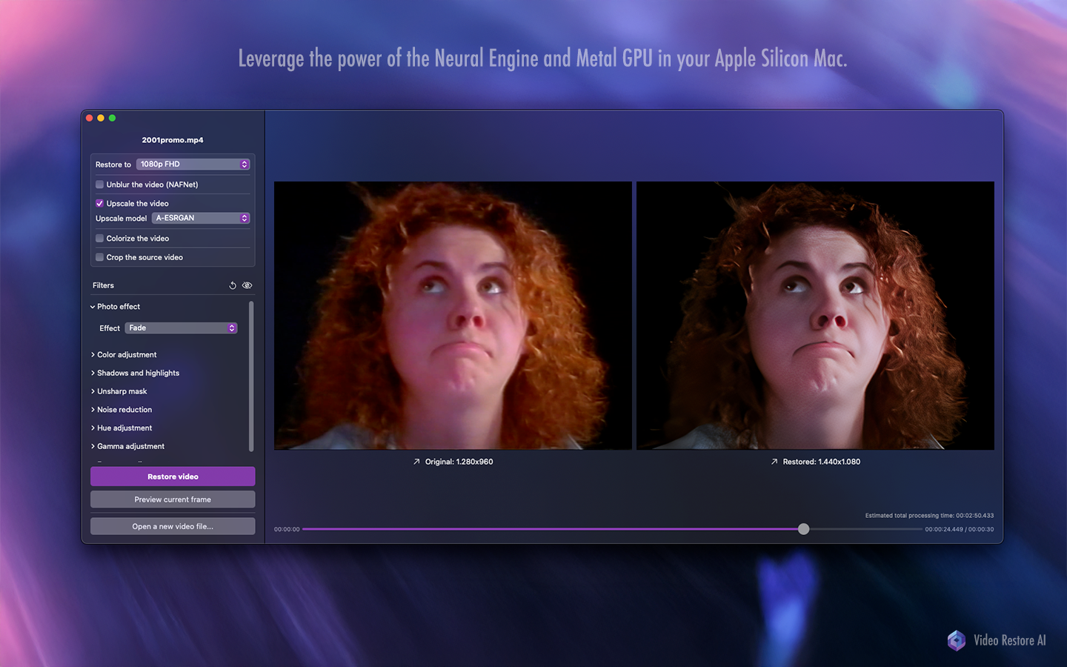The image size is (1067, 667).
Task: Enable Colorize the video checkbox
Action: [x=99, y=239]
